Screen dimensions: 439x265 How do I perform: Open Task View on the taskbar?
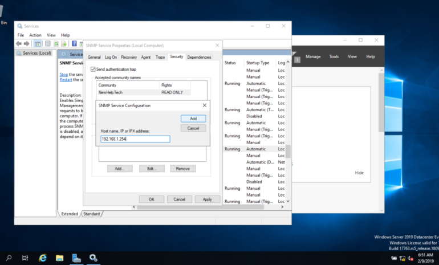point(25,258)
